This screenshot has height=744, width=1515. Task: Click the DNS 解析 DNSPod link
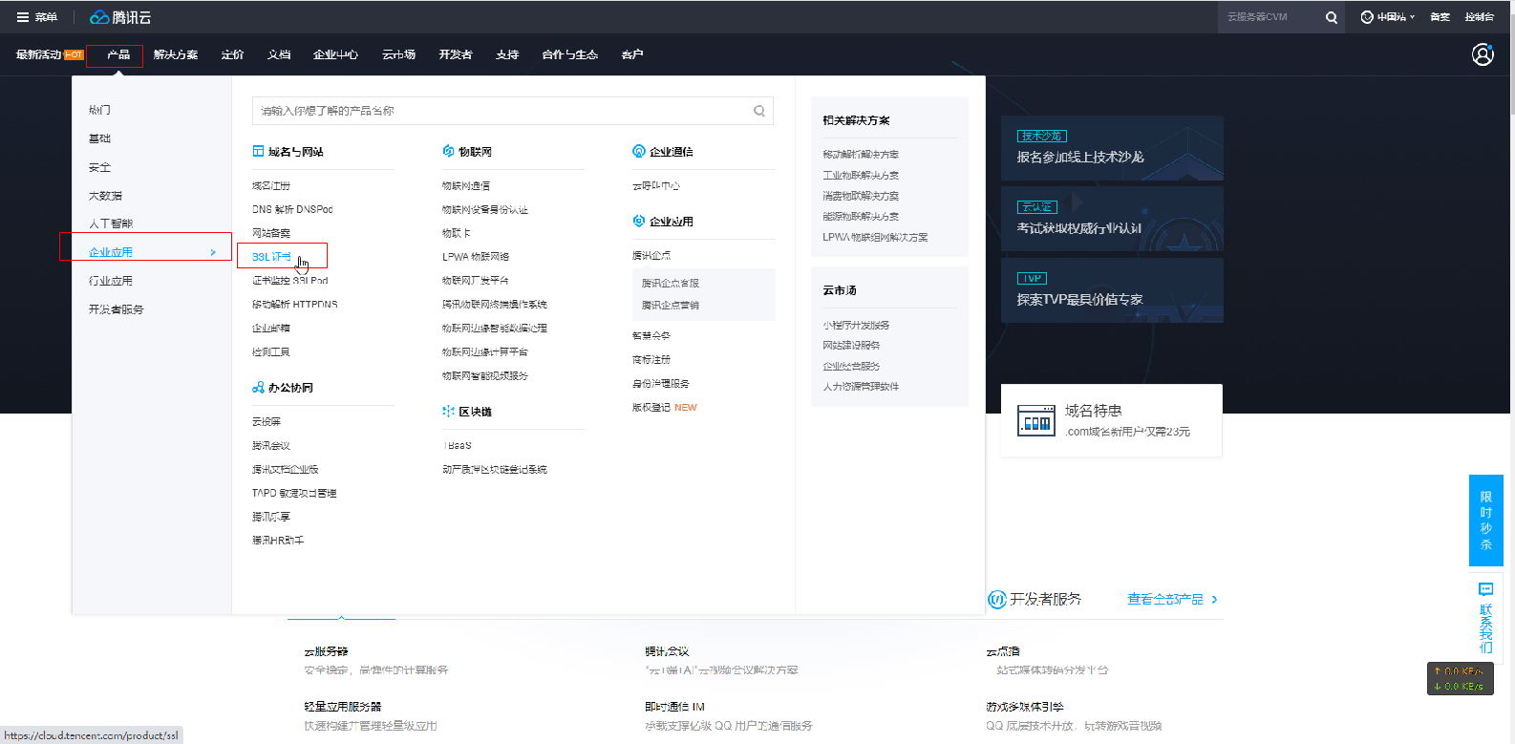(x=292, y=209)
